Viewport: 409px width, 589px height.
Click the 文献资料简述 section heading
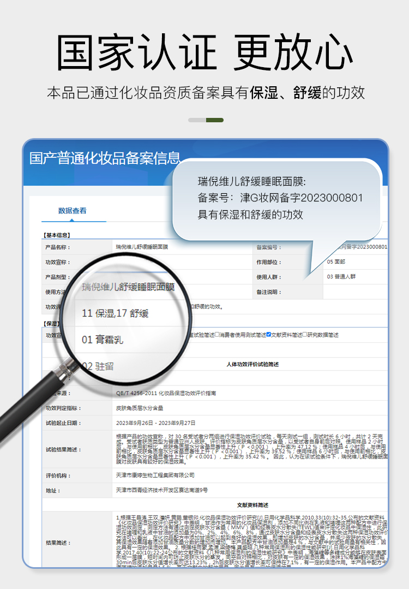coord(252,505)
